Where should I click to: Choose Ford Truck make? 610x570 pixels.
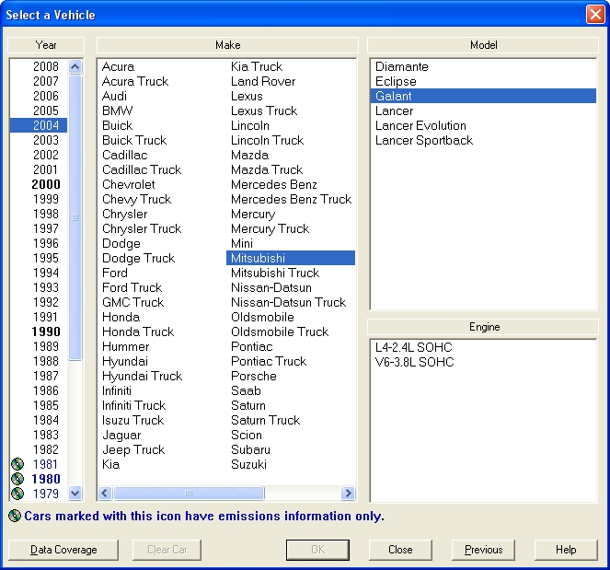pyautogui.click(x=132, y=287)
